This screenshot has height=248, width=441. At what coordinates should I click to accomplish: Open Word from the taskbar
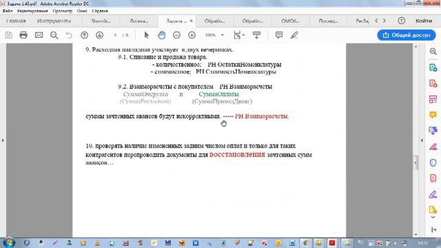click(292, 243)
